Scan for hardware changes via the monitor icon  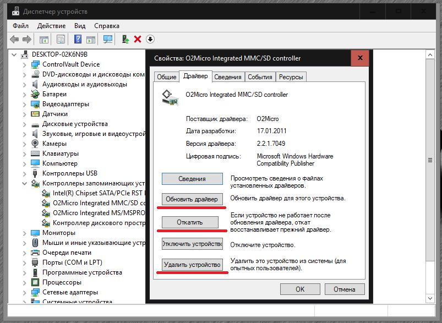108,39
